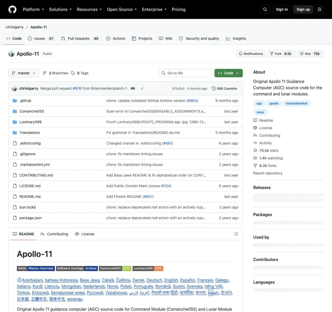Open the Comanche055 folder icon

point(15,111)
